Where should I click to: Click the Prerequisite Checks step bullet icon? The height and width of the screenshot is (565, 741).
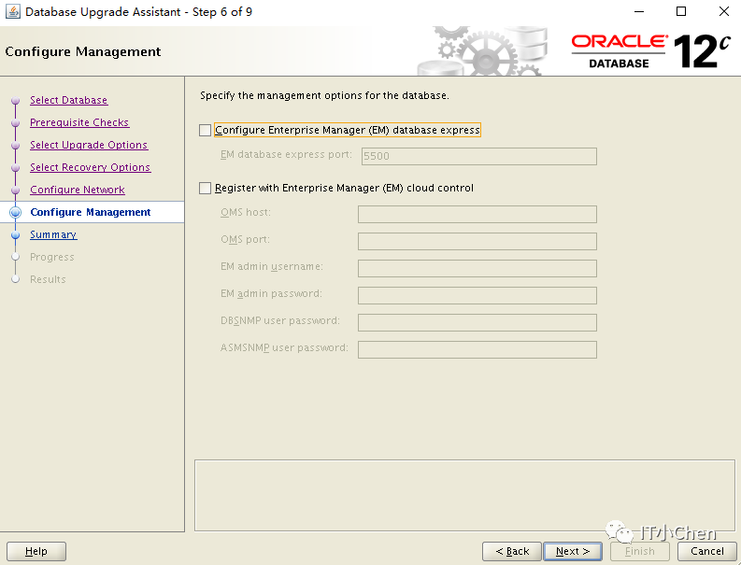pos(16,123)
